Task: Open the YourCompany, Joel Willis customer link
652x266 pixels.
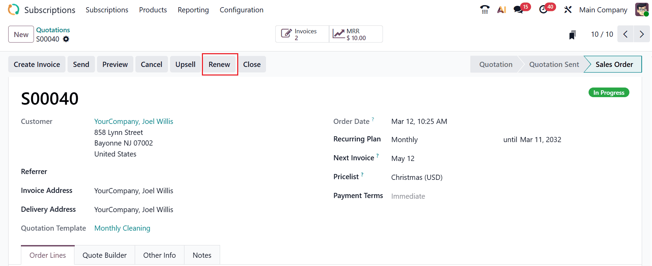Action: (x=134, y=122)
